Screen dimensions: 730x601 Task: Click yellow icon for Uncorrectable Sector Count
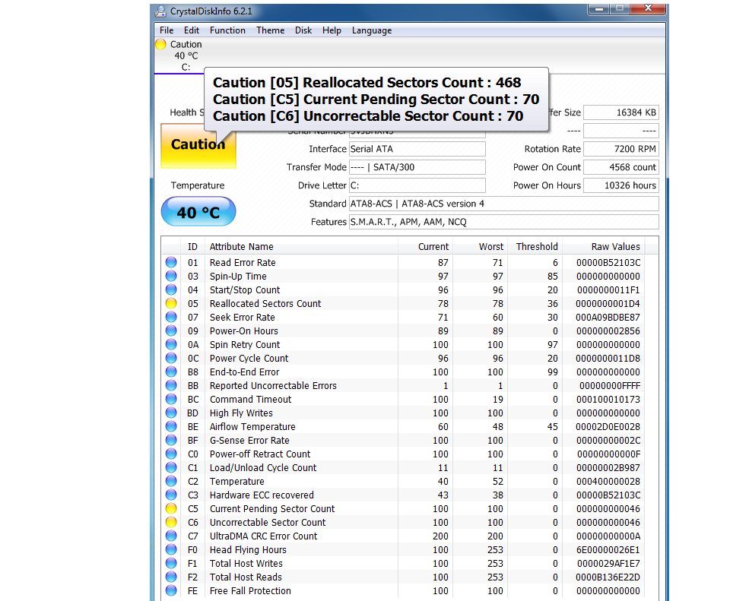(171, 523)
